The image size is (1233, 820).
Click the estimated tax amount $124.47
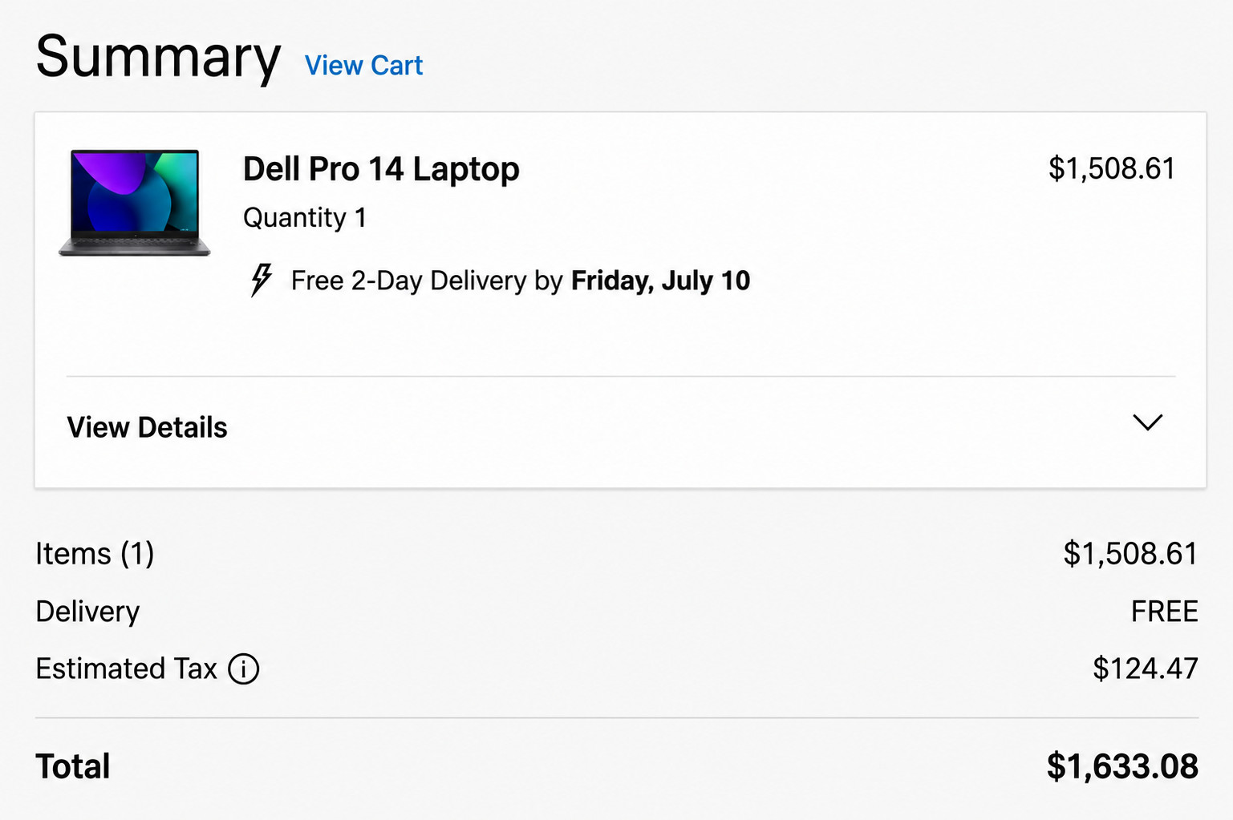coord(1145,669)
